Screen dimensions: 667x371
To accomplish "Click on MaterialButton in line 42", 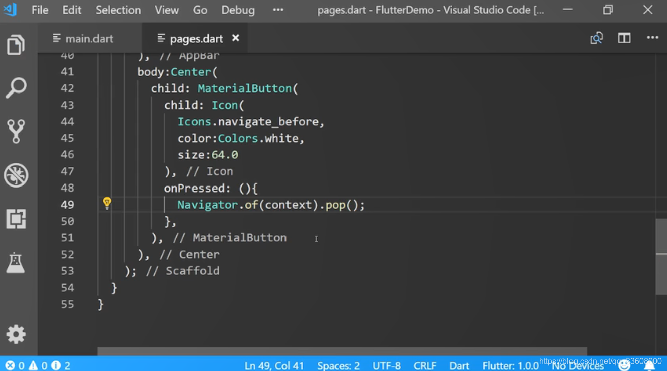I will coord(244,88).
